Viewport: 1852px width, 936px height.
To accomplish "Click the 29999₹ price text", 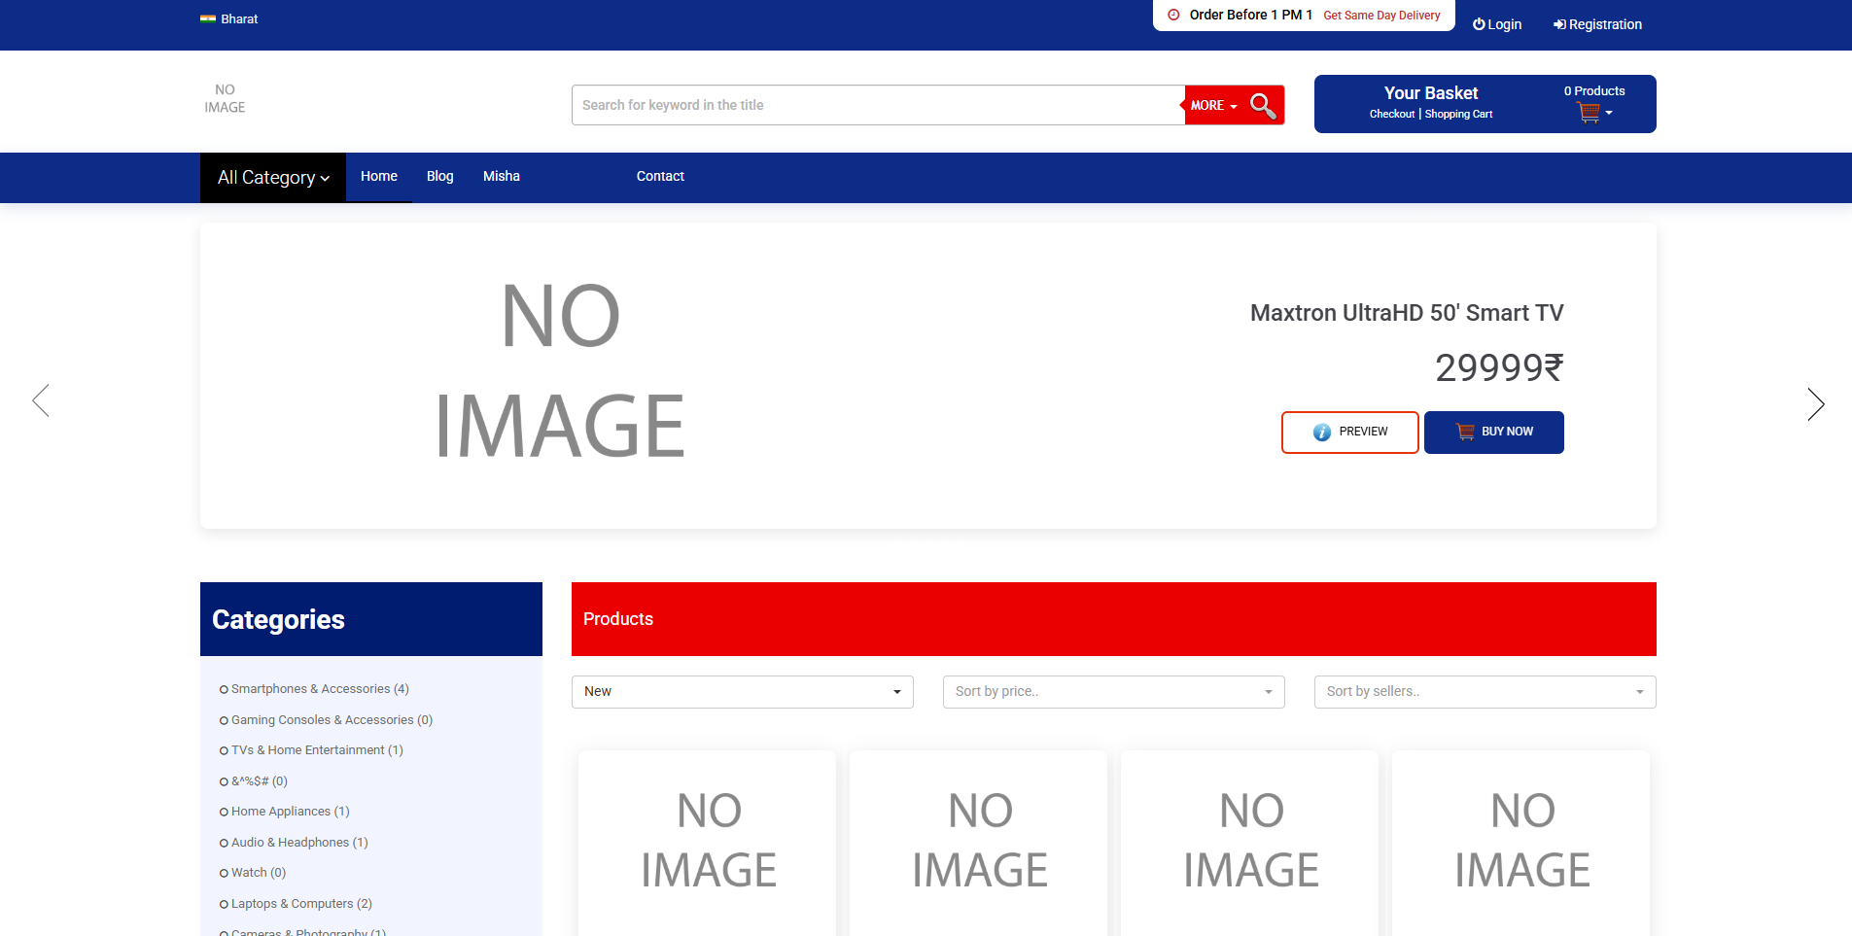I will point(1499,367).
